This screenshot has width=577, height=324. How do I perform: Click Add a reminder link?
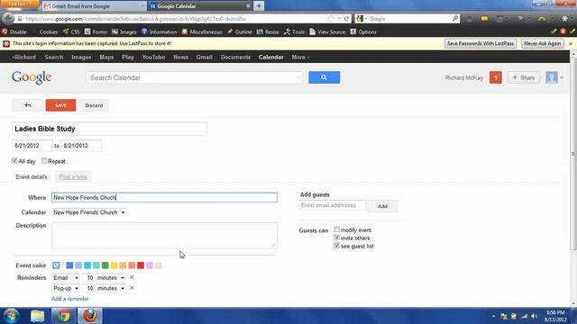click(70, 299)
